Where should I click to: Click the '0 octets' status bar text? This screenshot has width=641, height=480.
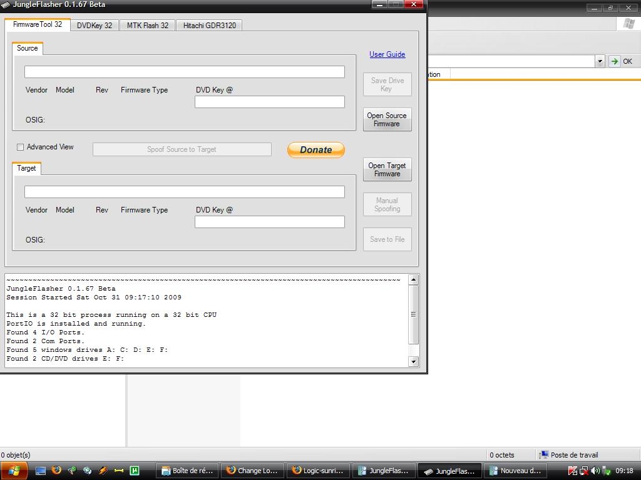(x=501, y=455)
